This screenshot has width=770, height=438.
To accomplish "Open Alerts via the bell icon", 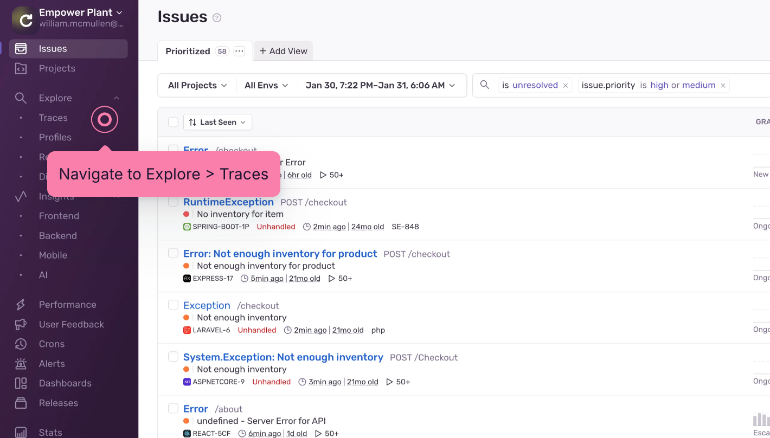I will tap(21, 363).
